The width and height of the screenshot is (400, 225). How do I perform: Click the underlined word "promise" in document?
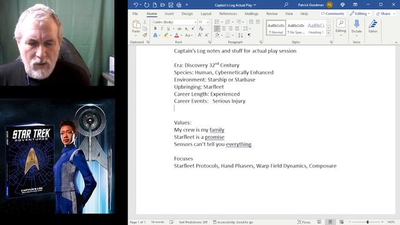click(214, 137)
